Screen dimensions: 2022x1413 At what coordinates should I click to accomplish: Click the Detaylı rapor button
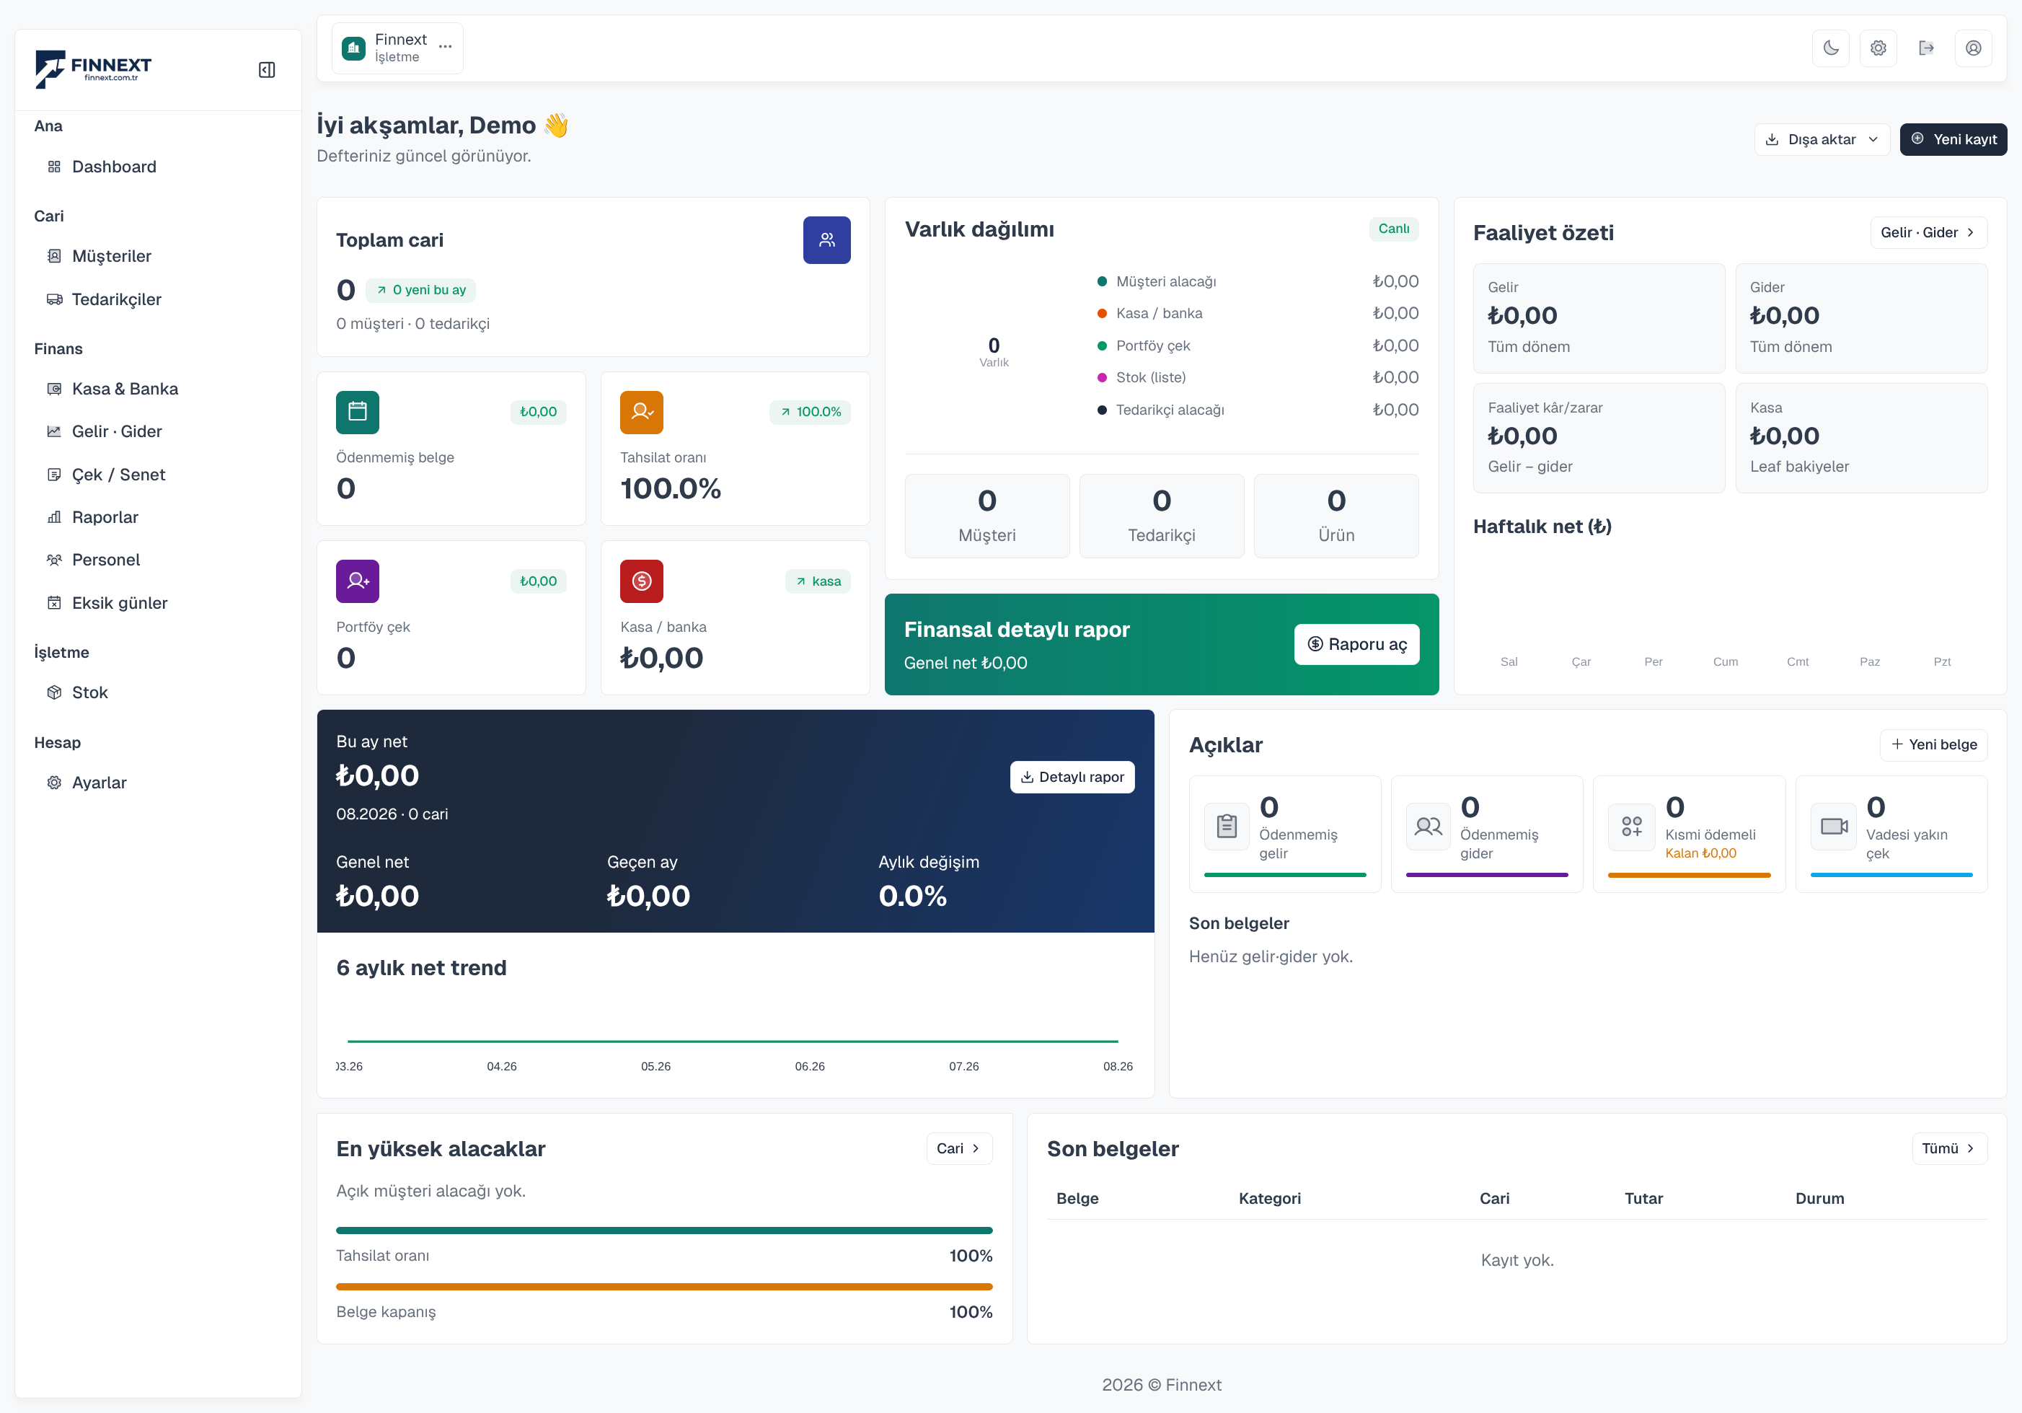[x=1072, y=777]
